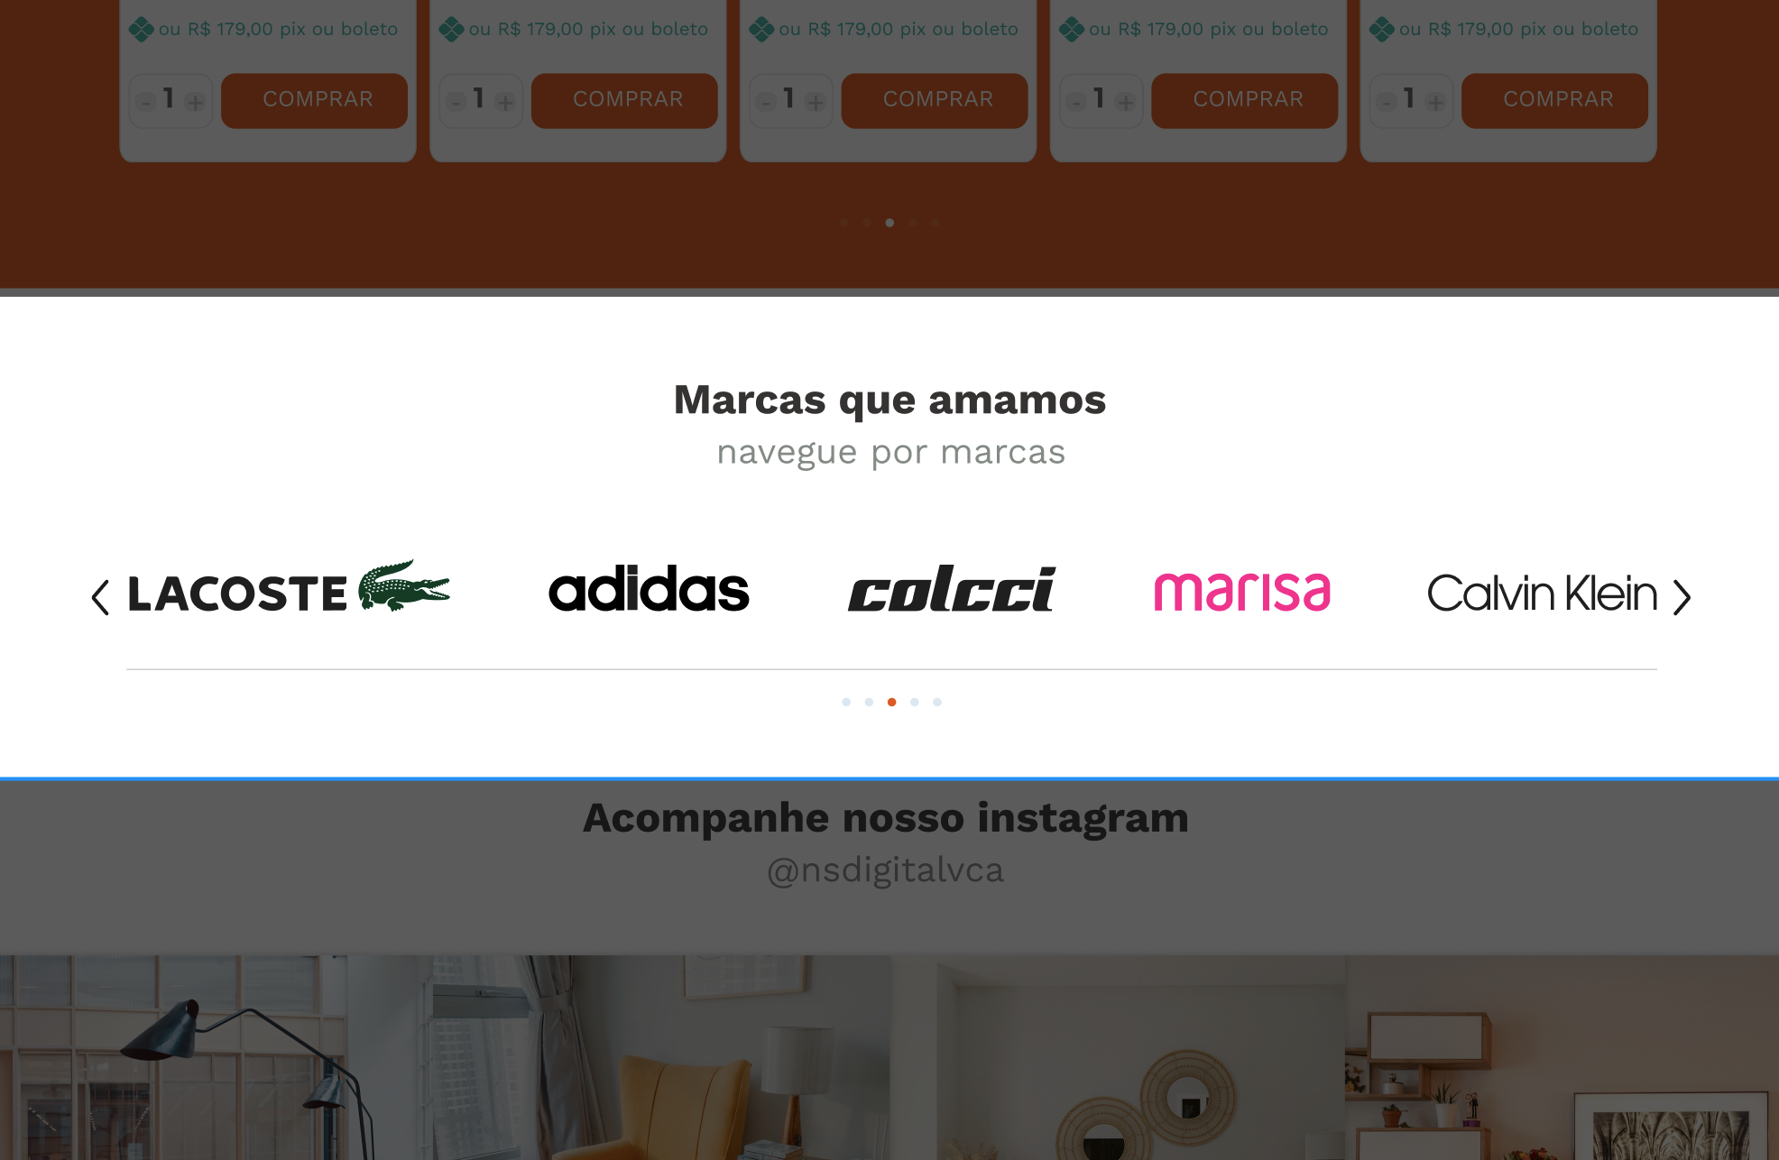Click COMPRAR on the first product card
This screenshot has width=1779, height=1160.
click(314, 100)
